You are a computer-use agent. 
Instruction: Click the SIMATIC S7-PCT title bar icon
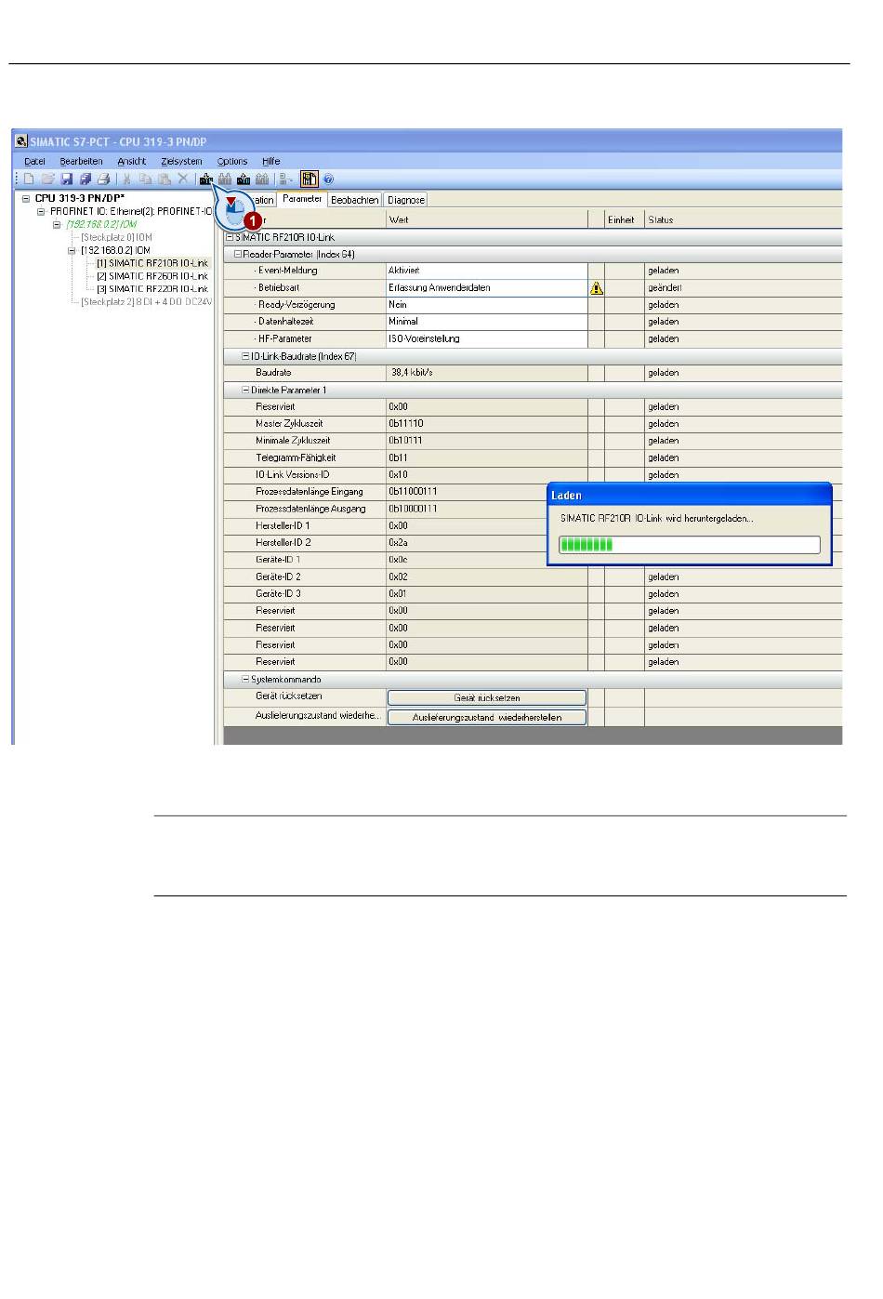pyautogui.click(x=20, y=141)
